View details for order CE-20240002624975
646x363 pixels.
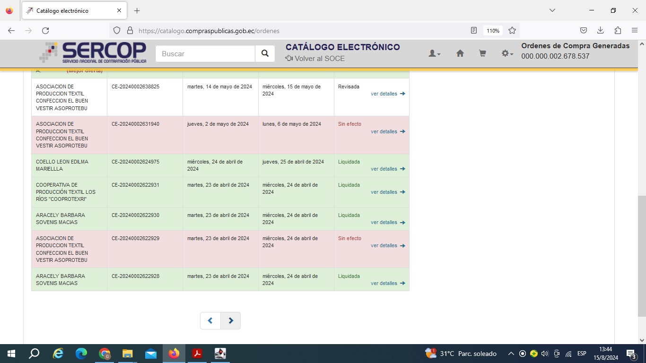tap(387, 169)
